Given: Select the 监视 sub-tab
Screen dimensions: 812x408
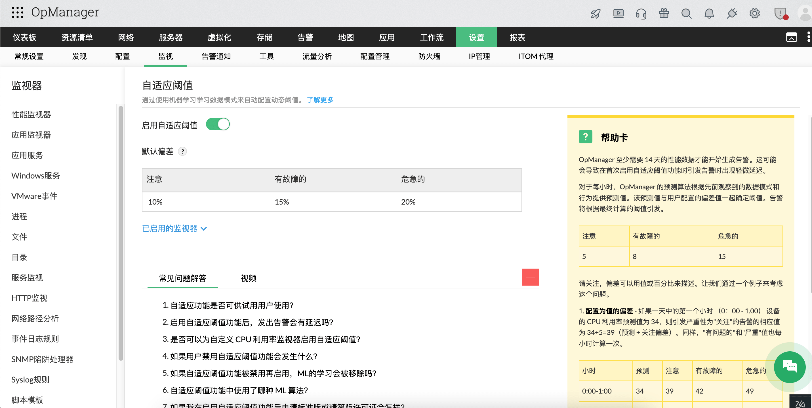Looking at the screenshot, I should tap(166, 56).
